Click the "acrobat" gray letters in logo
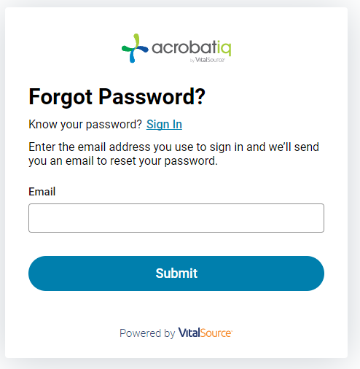 click(184, 47)
